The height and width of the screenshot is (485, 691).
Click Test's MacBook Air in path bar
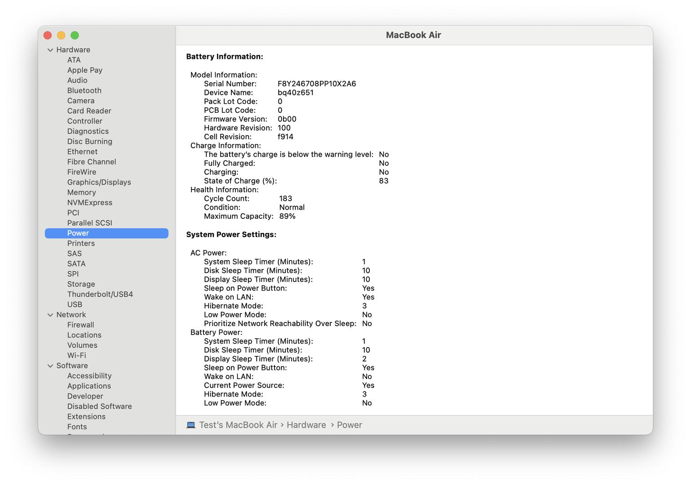238,425
